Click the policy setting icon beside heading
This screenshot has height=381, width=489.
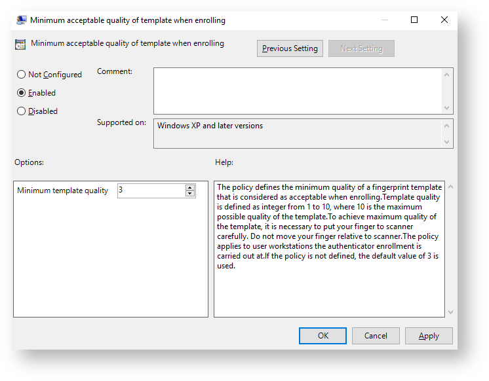pos(20,45)
